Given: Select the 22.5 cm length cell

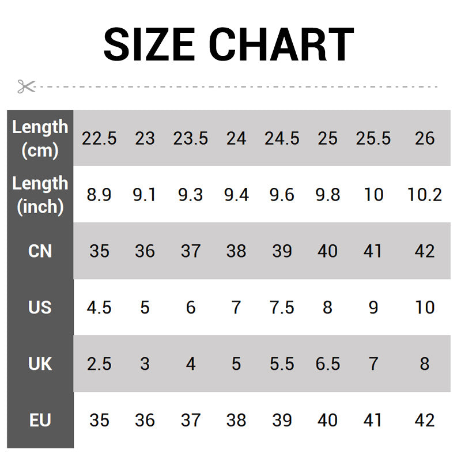Looking at the screenshot, I should point(99,138).
